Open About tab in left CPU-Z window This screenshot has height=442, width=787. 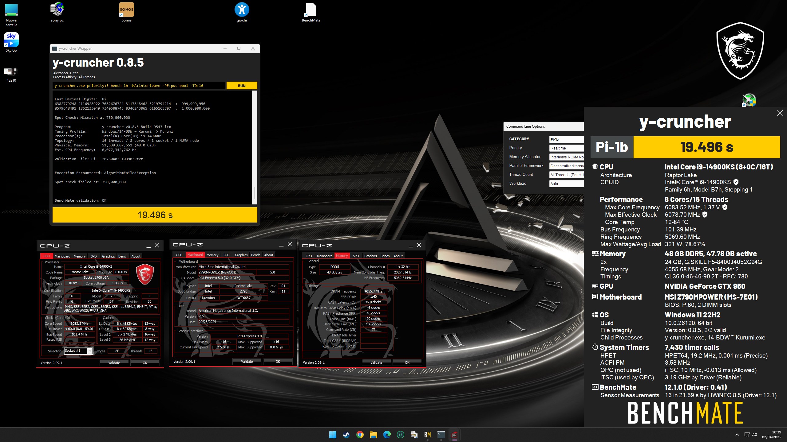136,256
